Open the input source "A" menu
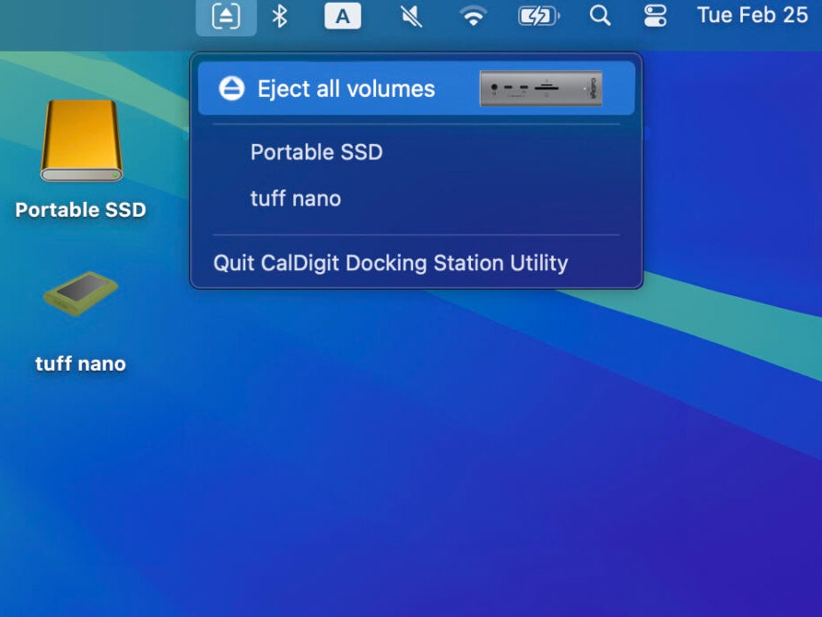 [342, 16]
